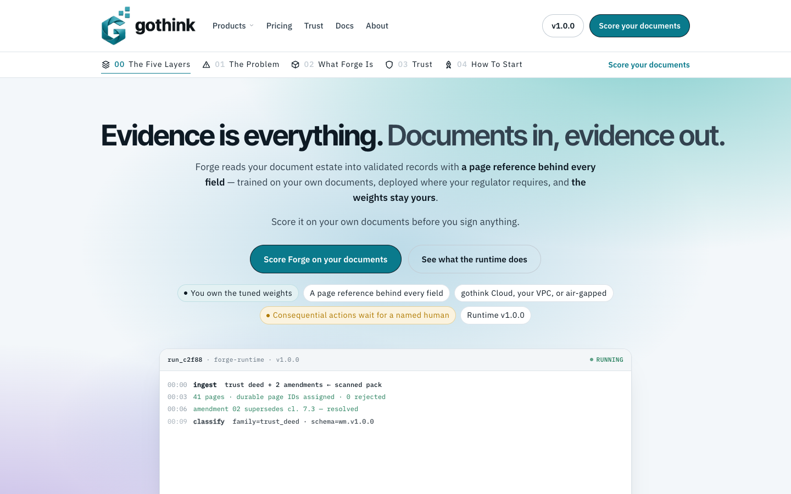
Task: Click Consequential actions wait for a named human pill
Action: pyautogui.click(x=358, y=315)
